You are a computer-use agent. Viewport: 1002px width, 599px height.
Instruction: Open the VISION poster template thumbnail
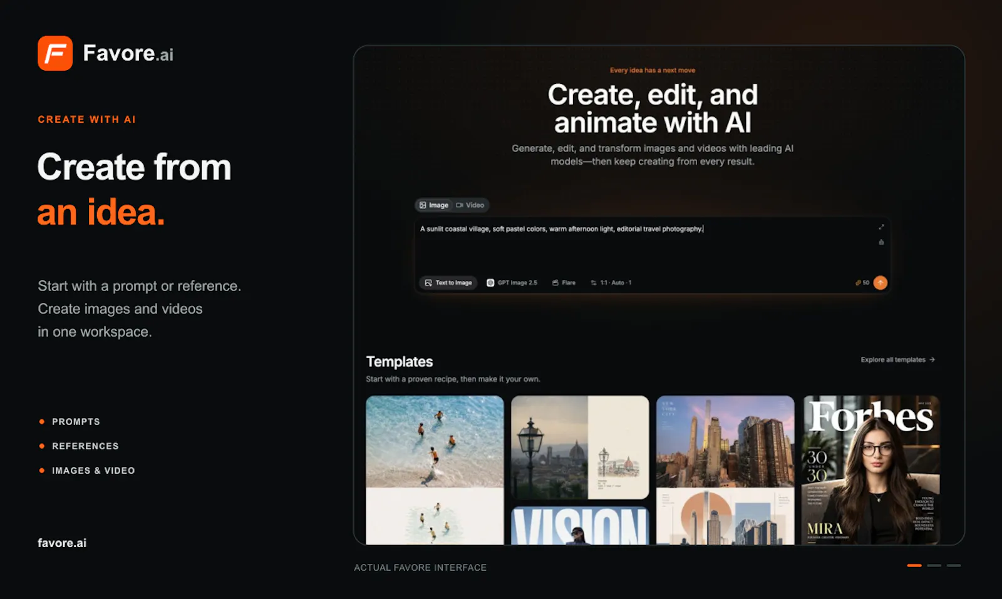580,526
